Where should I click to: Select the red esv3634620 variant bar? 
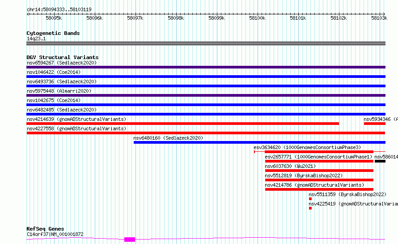[x=319, y=152]
